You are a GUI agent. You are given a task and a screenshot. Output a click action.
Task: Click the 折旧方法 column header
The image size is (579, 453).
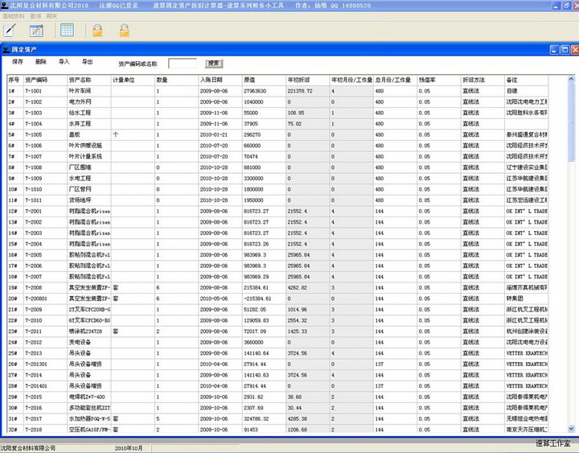click(x=482, y=80)
